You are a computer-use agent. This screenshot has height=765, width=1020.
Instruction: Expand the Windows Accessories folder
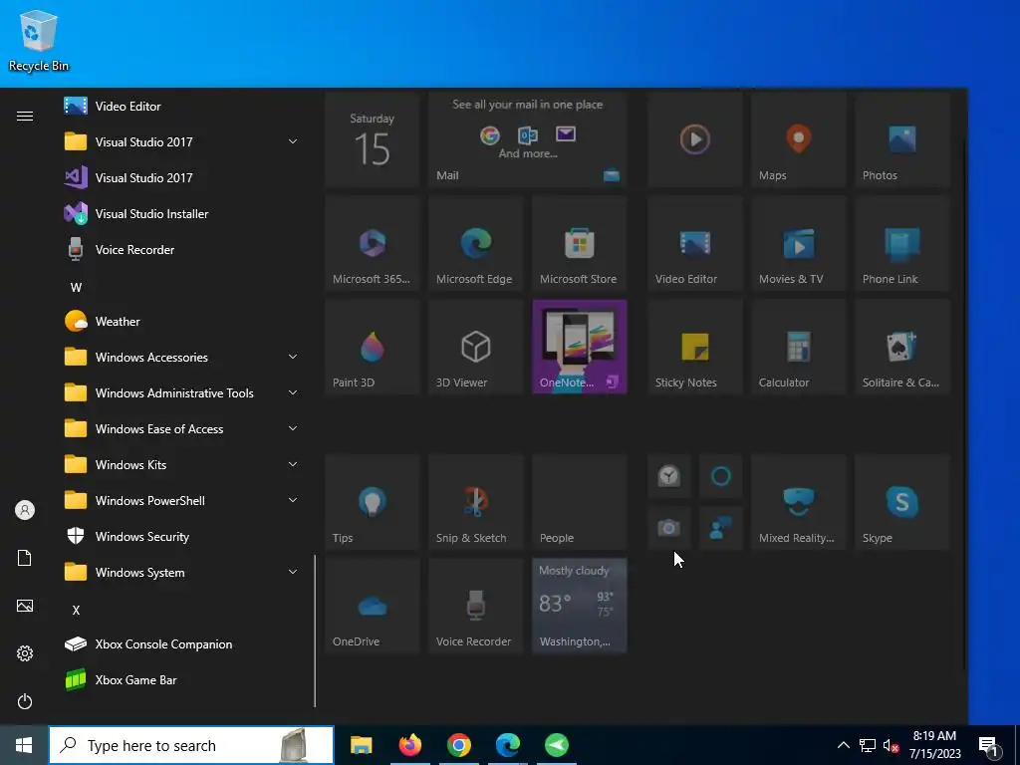coord(181,358)
